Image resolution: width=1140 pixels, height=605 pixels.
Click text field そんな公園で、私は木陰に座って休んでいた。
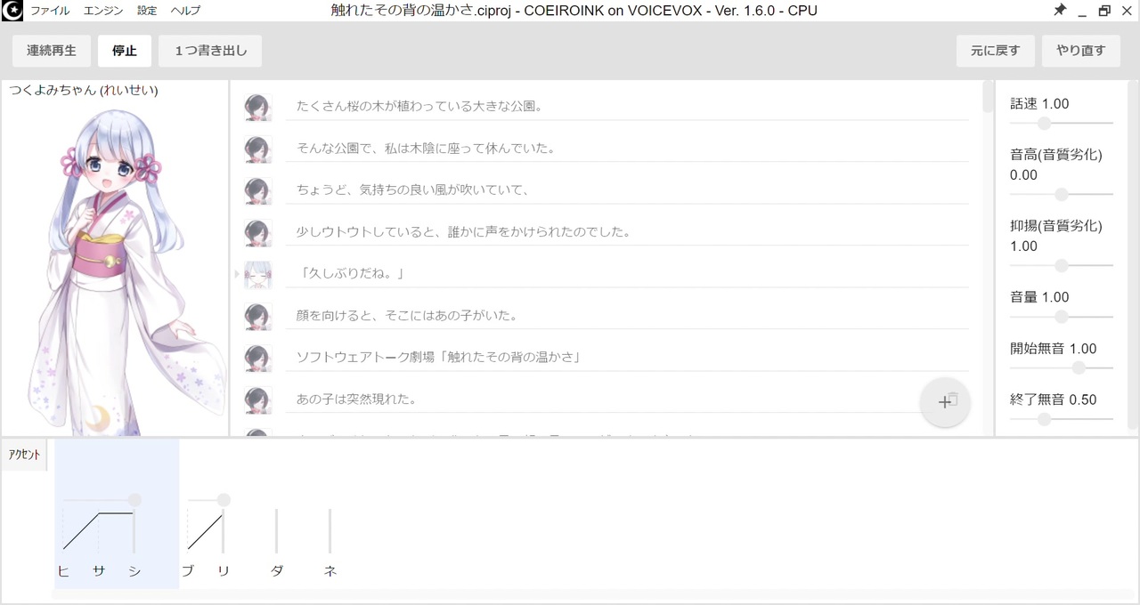[627, 149]
